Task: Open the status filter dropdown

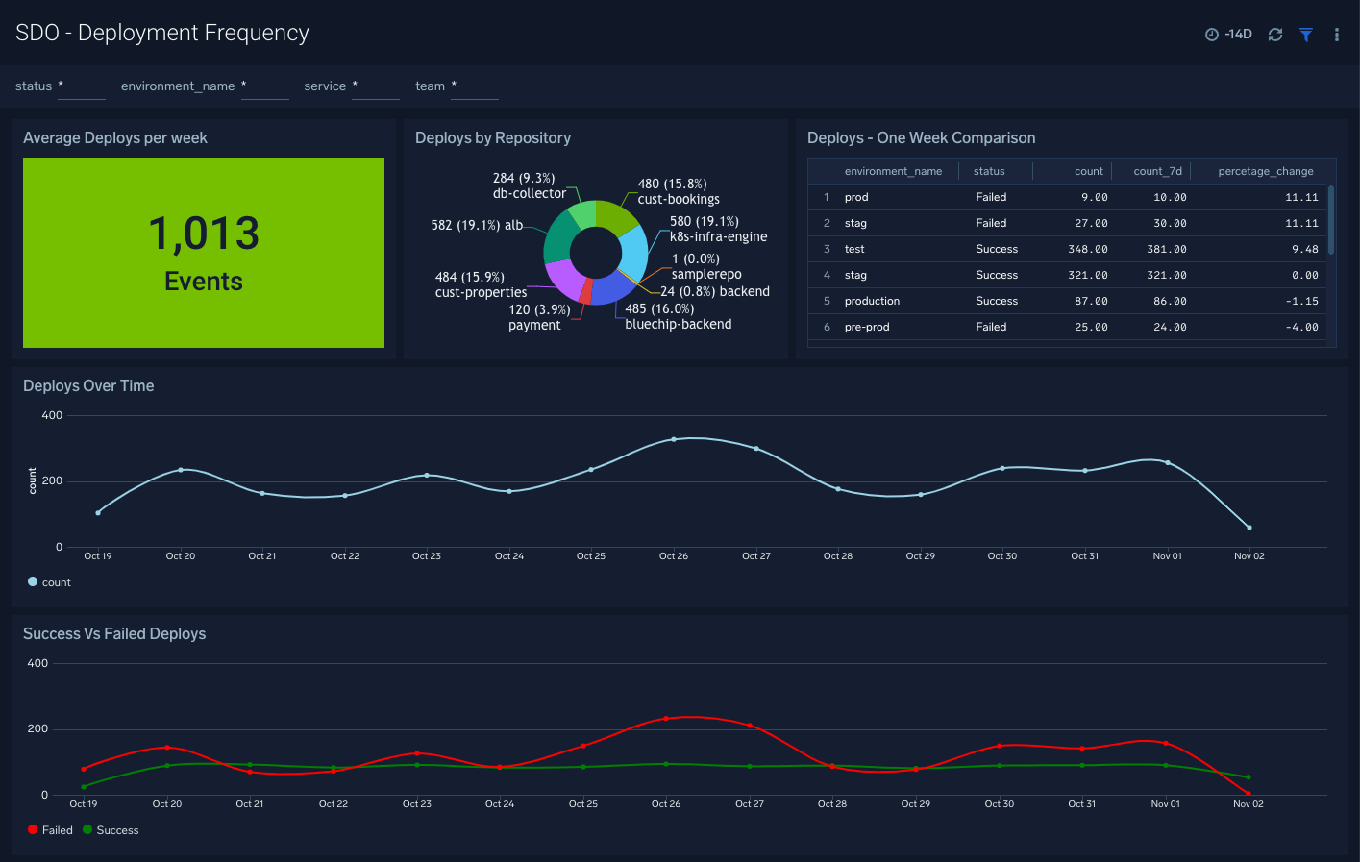Action: (81, 89)
